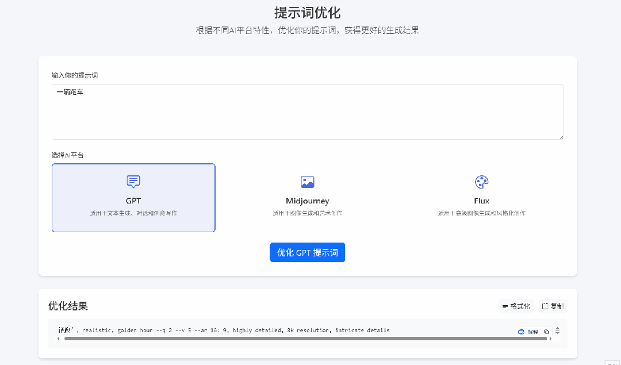The image size is (621, 365).
Task: Select the Midjourney platform card
Action: (307, 198)
